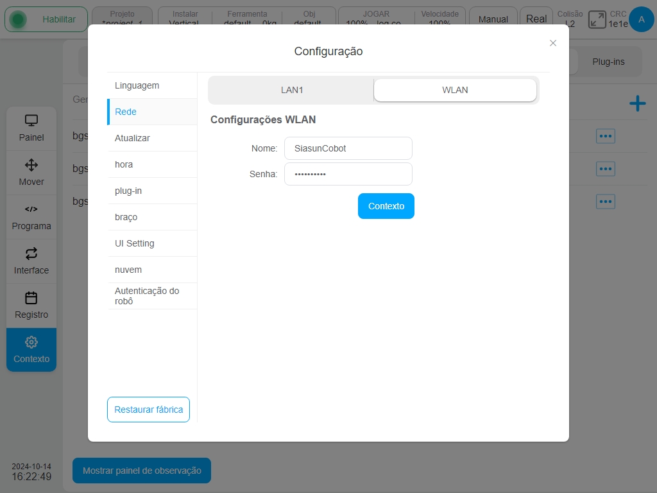Click the blue Contexto submit button
Viewport: 657px width, 493px height.
(386, 206)
